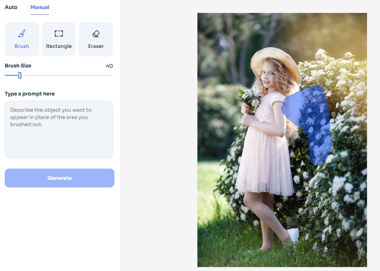380x271 pixels.
Task: Click the middle of Brush Size track
Action: (x=59, y=75)
